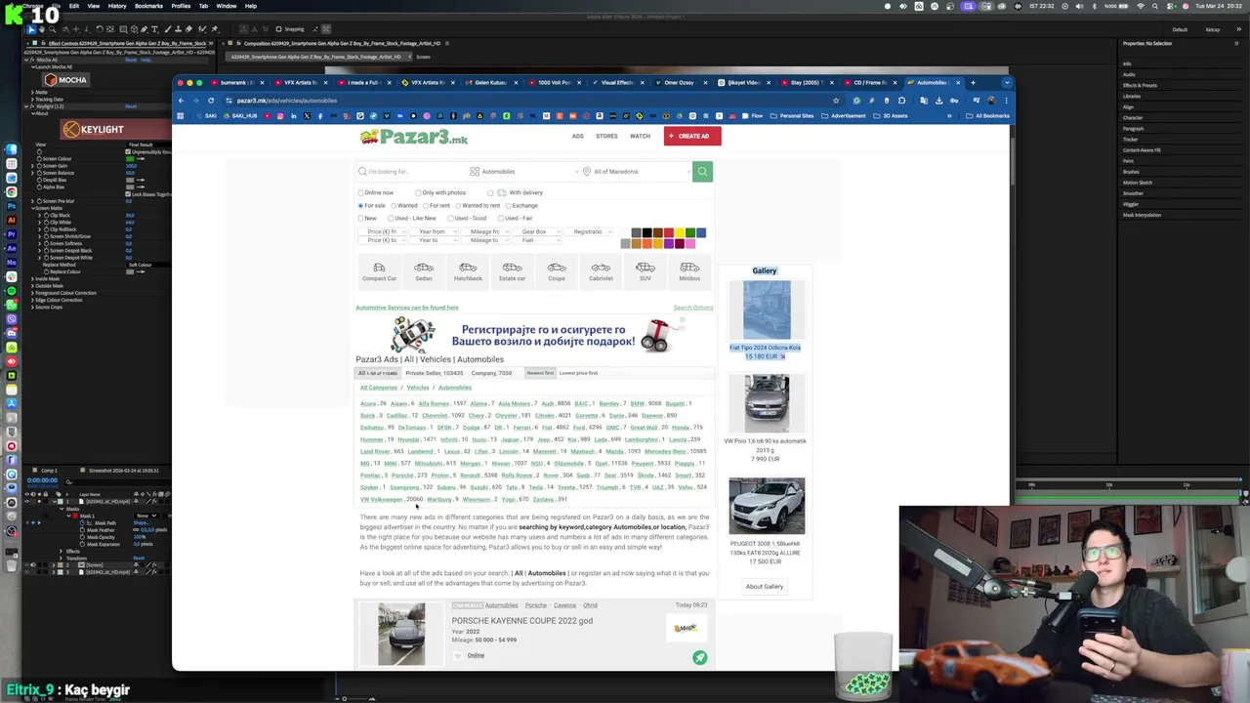Bookmark page with the star icon
Screen dimensions: 1250x703
pos(836,101)
